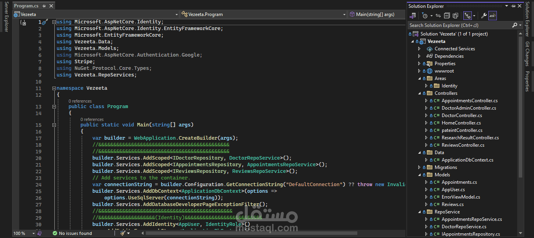Collapse the Main method block
534x238 pixels.
coord(54,125)
